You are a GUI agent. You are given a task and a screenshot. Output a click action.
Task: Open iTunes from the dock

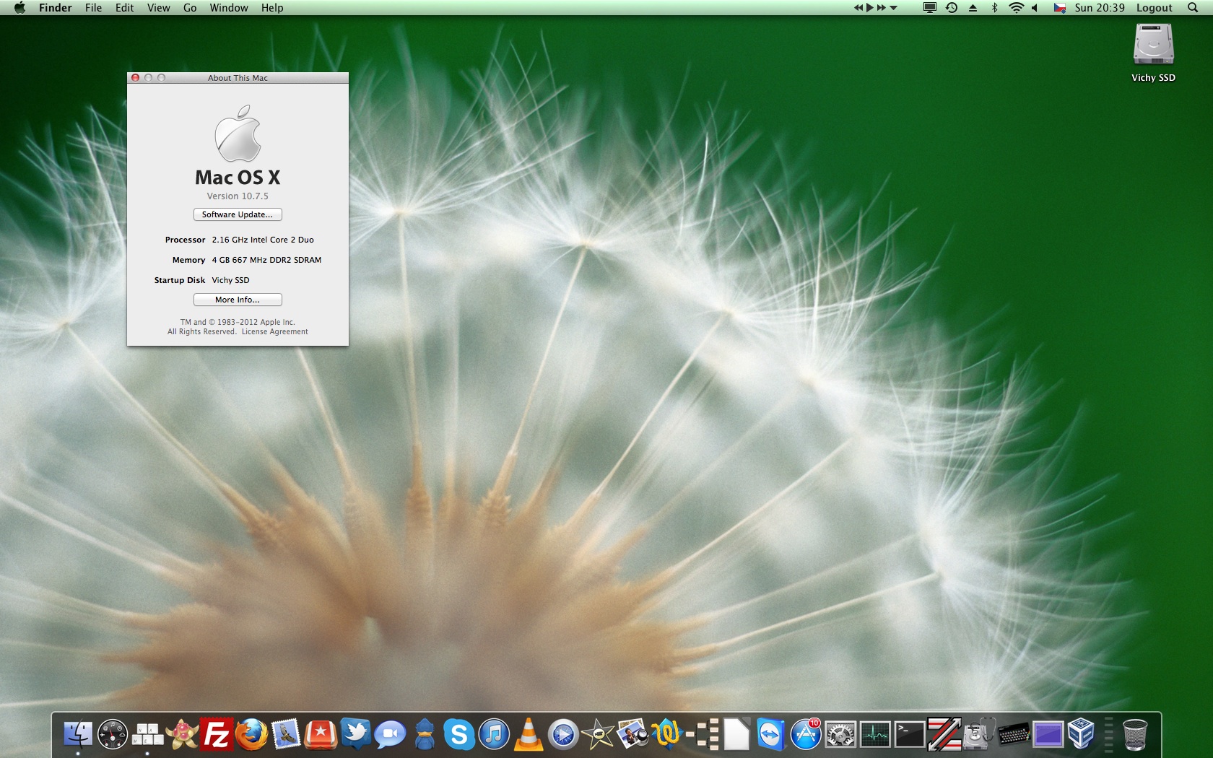tap(494, 735)
